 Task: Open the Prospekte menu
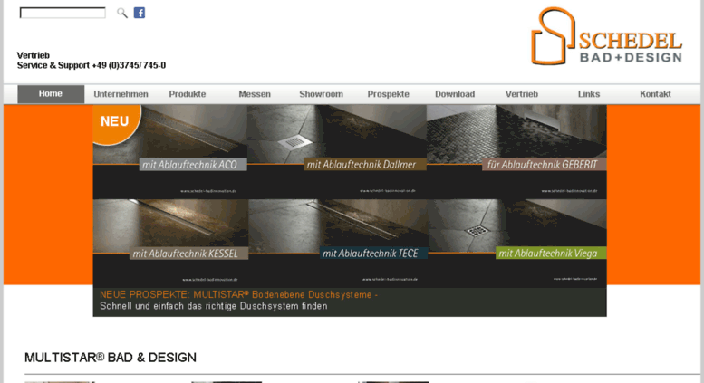(x=389, y=94)
